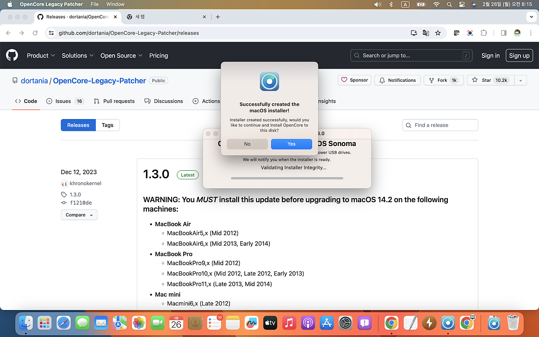Star the repository
539x337 pixels.
[x=490, y=80]
